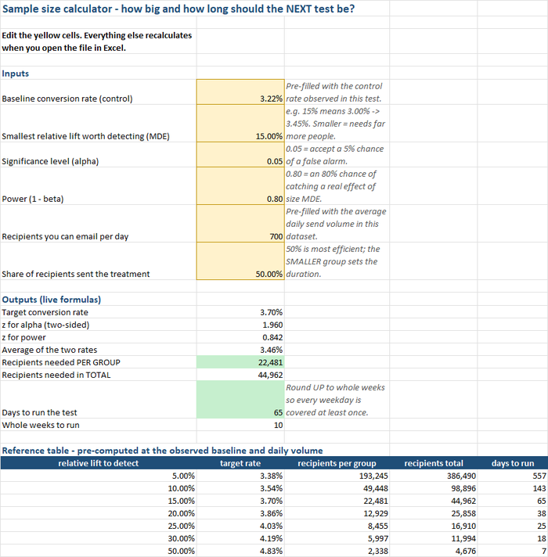Viewport: 548px width, 557px height.
Task: Click the '0.80 = an 80% chance' note
Action: (331, 186)
